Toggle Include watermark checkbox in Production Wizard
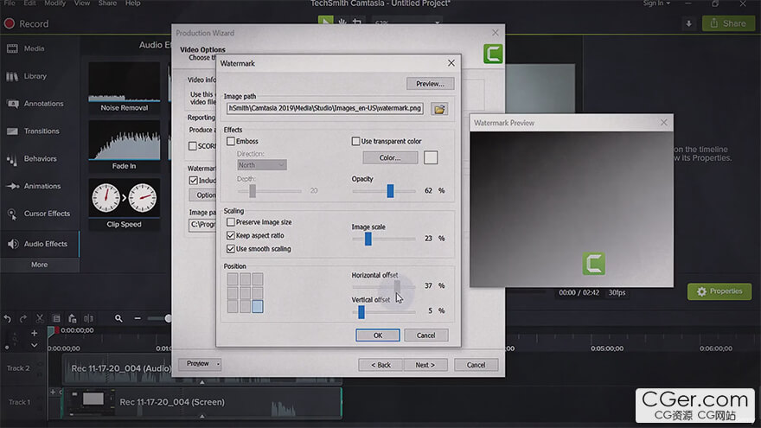 click(x=194, y=181)
